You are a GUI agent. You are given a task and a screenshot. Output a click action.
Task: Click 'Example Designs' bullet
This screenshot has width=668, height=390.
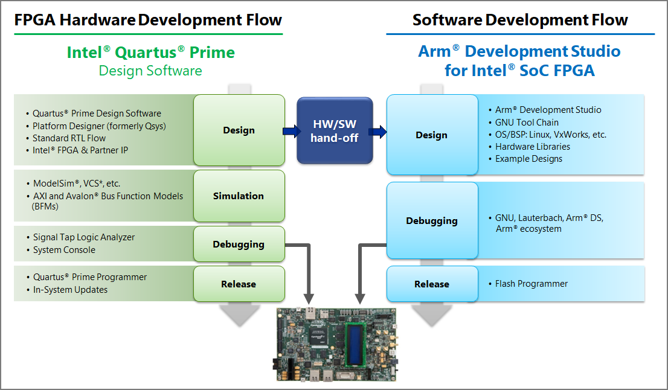tap(528, 159)
